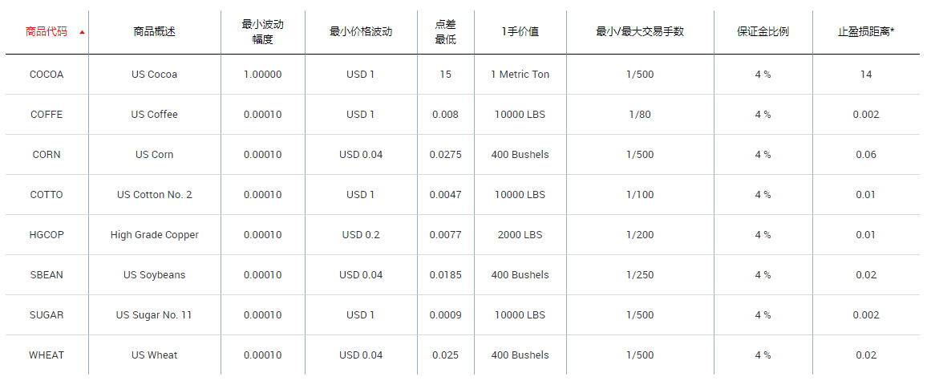Select the COCOA product code

coord(47,74)
